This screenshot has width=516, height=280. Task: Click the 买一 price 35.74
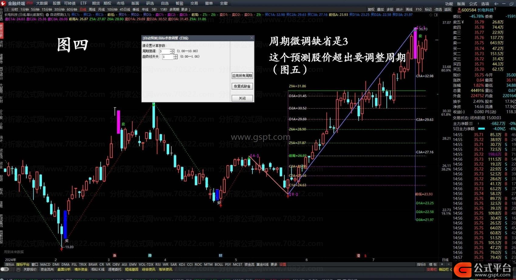click(x=479, y=49)
